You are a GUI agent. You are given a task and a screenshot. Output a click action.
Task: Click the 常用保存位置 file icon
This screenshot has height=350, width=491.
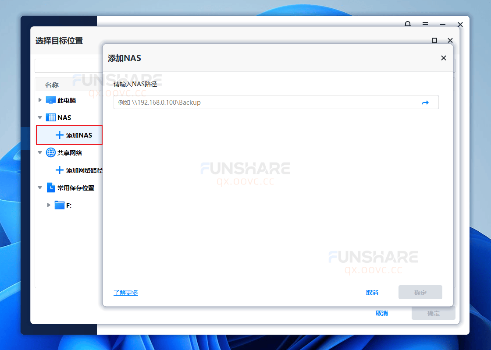(x=51, y=188)
